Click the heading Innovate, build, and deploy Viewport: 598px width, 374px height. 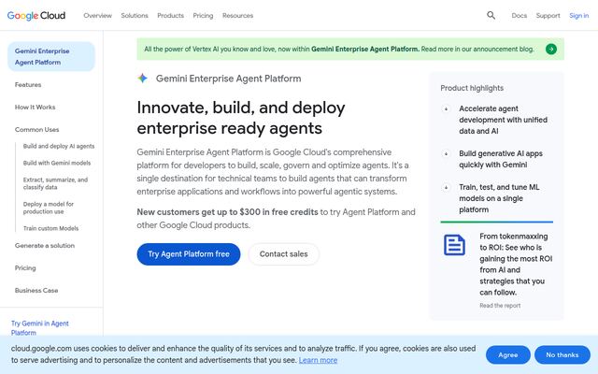coord(241,118)
